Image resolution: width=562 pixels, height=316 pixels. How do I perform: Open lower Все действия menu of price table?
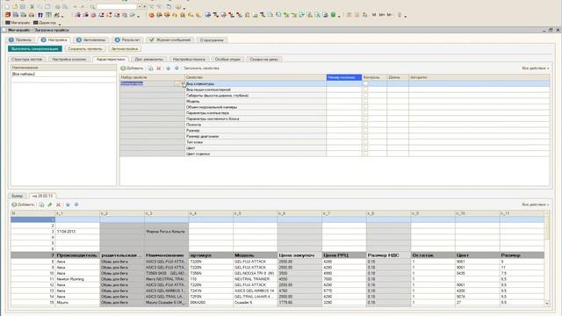[x=535, y=205]
